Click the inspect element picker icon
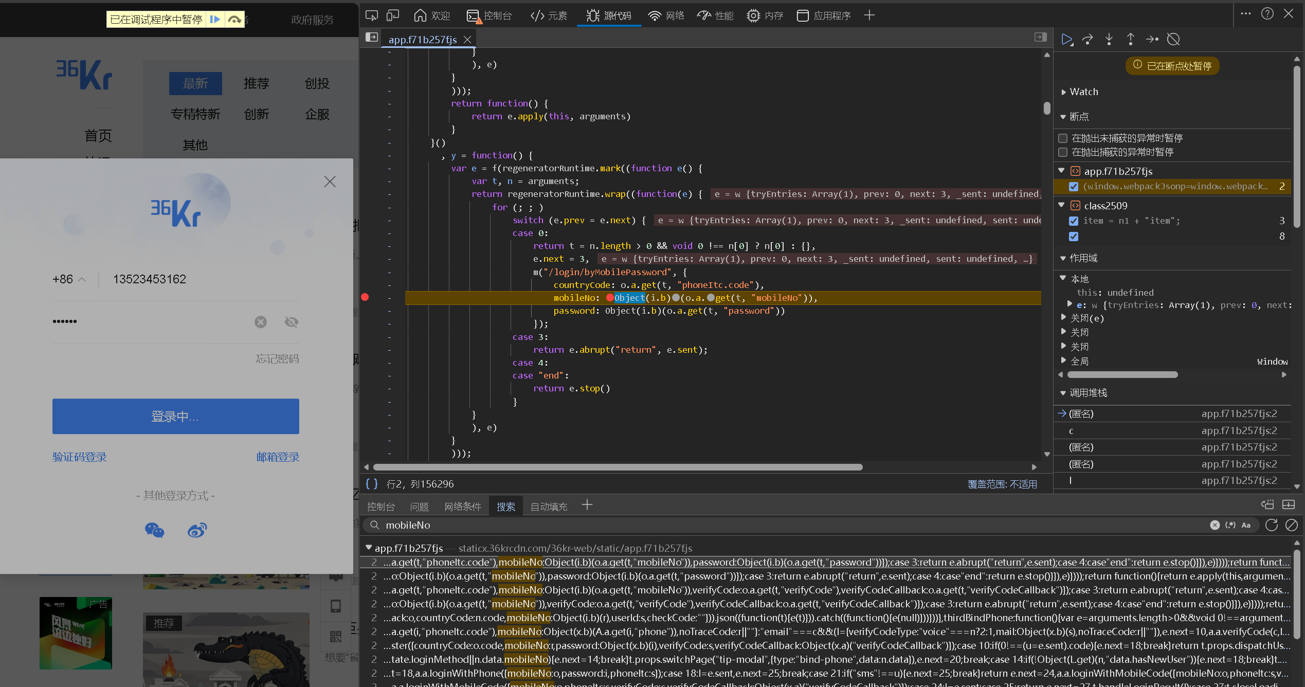1305x687 pixels. pos(371,15)
